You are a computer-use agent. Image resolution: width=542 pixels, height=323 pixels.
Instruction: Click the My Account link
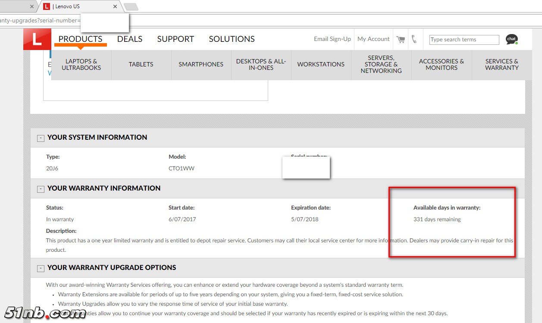click(373, 39)
